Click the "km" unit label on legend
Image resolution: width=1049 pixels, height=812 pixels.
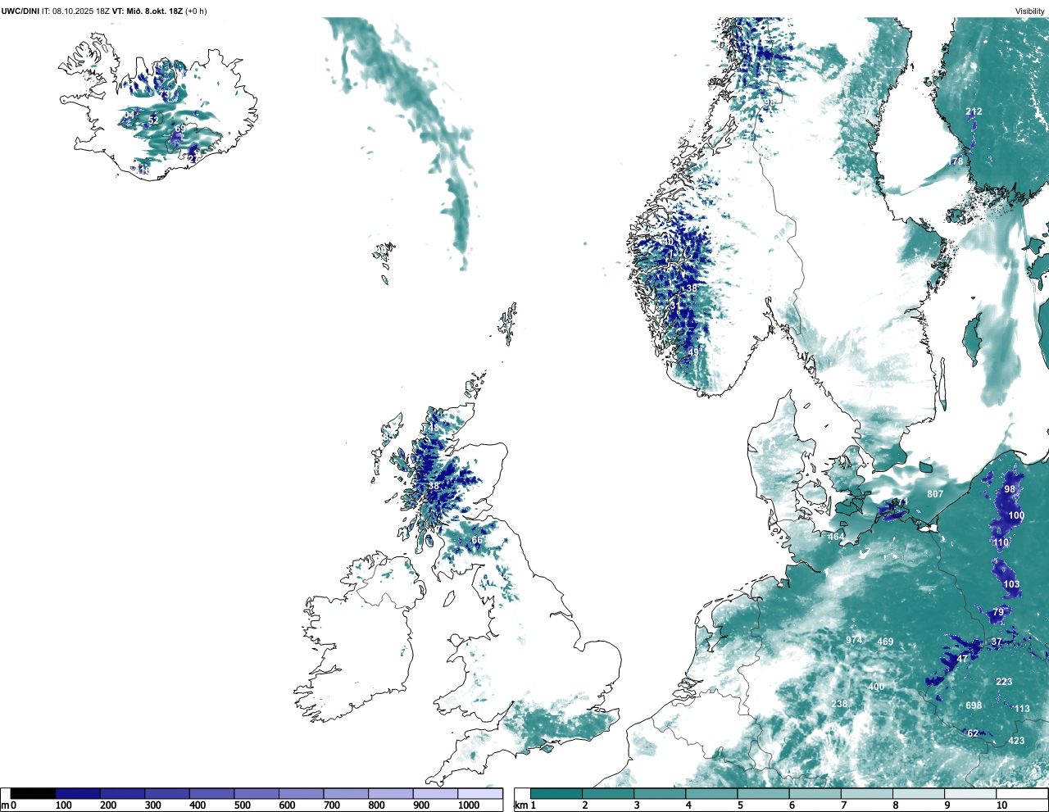coord(521,805)
